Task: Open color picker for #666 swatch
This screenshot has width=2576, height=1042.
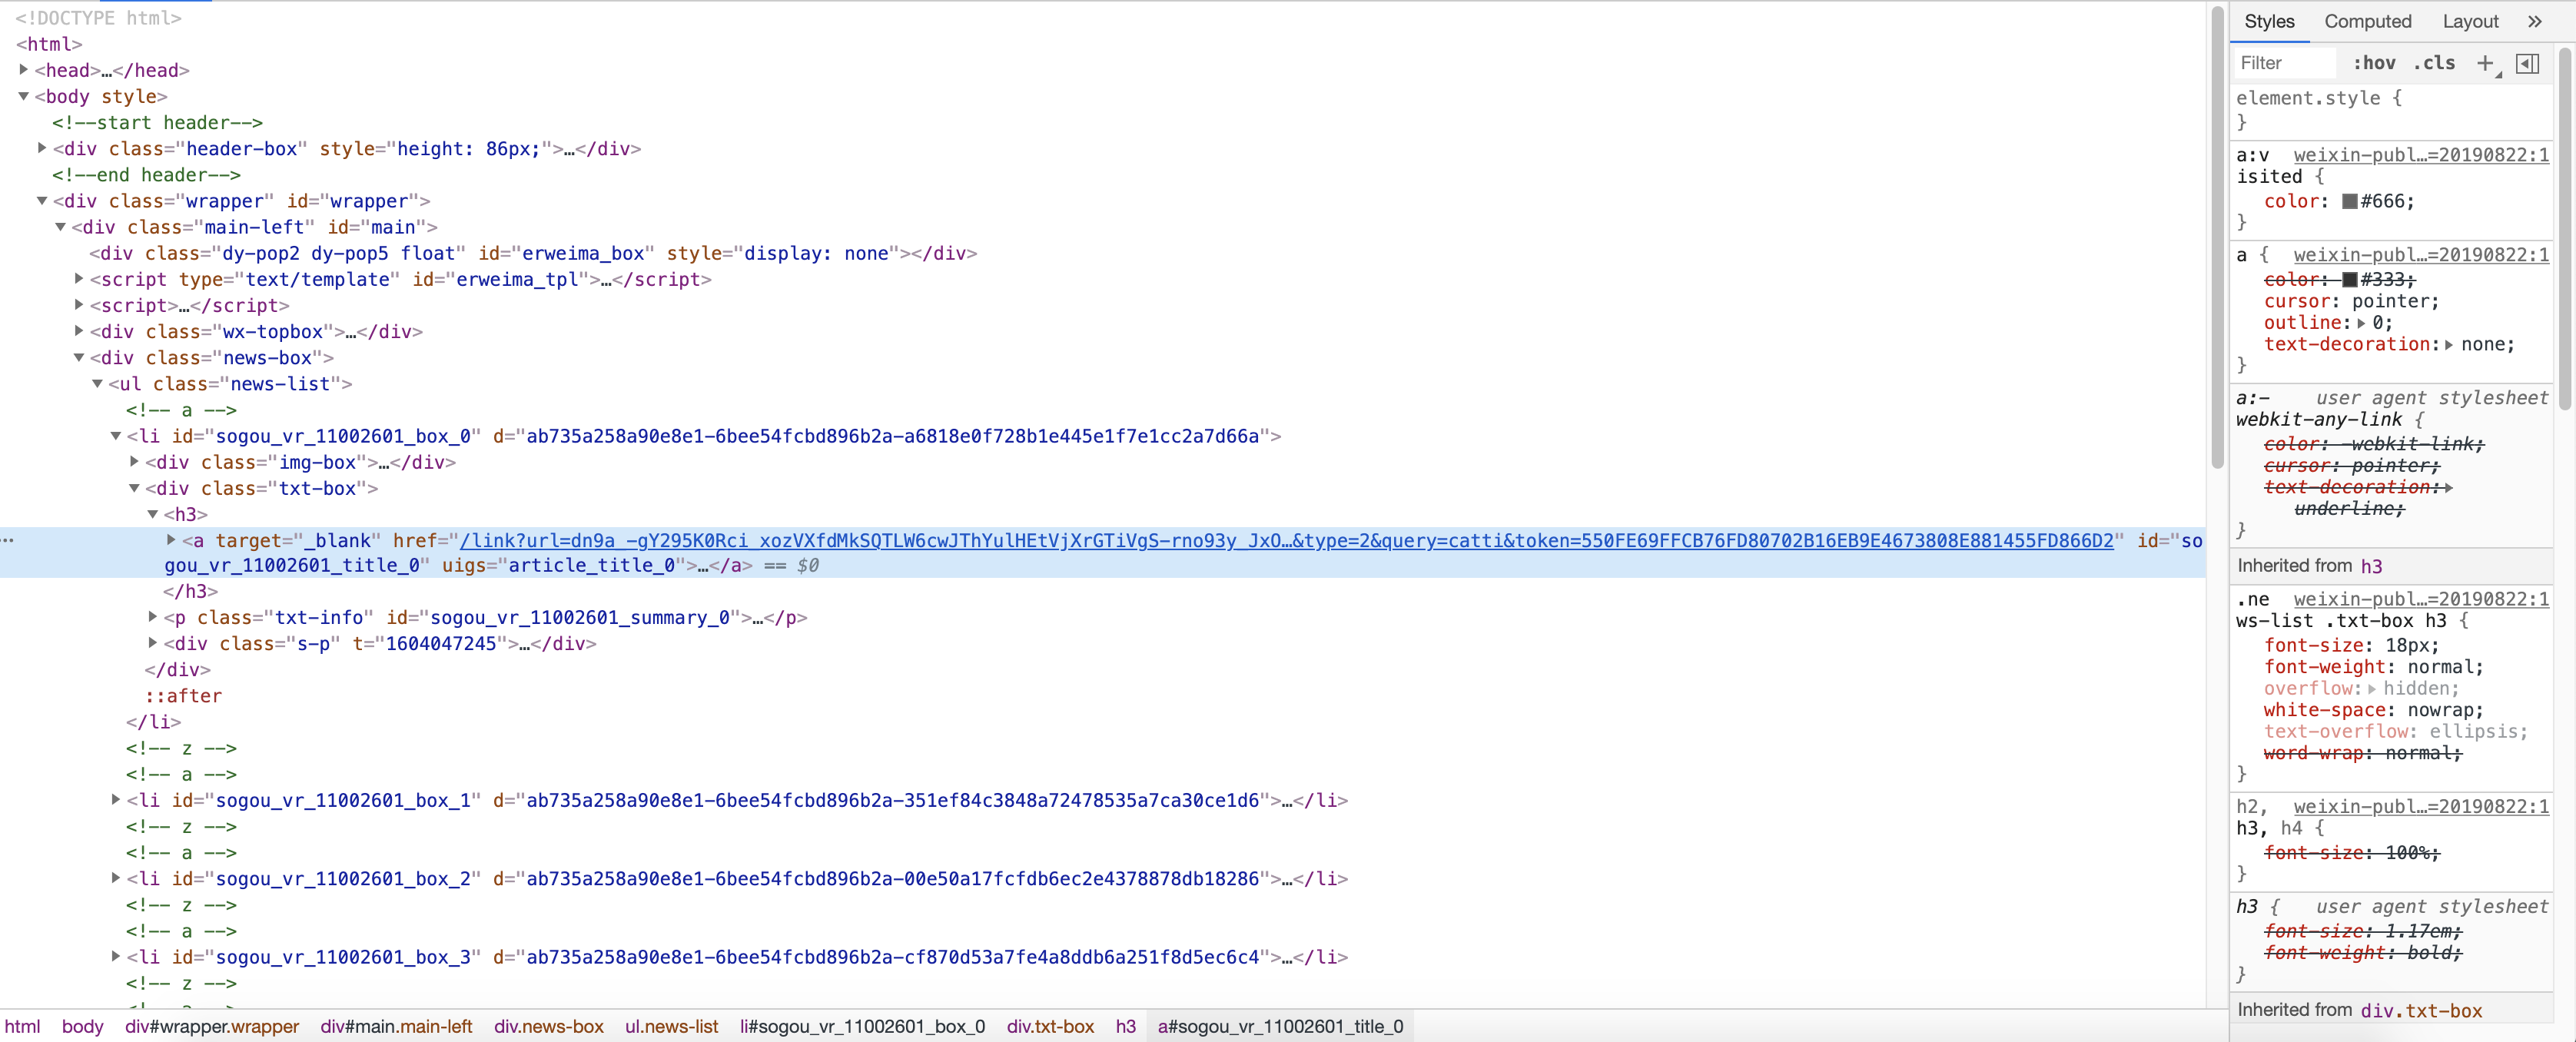Action: pos(2349,202)
